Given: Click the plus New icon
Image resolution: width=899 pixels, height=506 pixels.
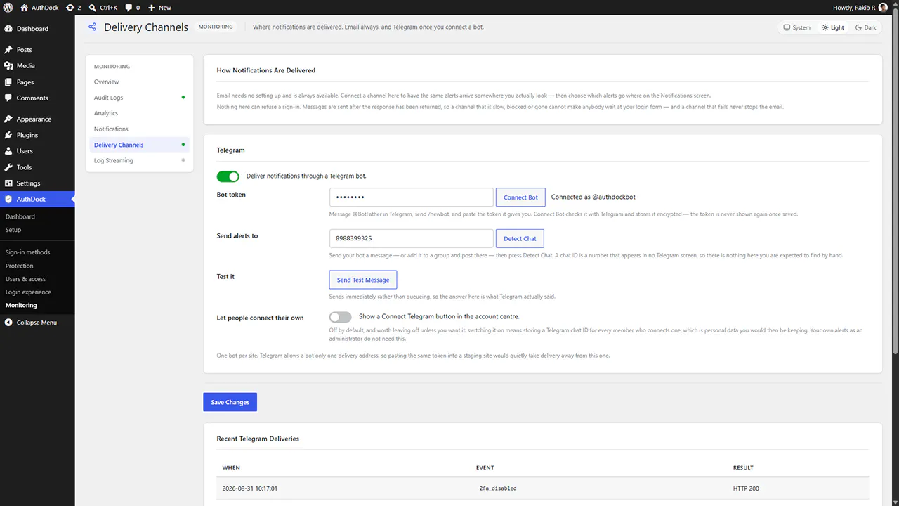Looking at the screenshot, I should [x=152, y=8].
